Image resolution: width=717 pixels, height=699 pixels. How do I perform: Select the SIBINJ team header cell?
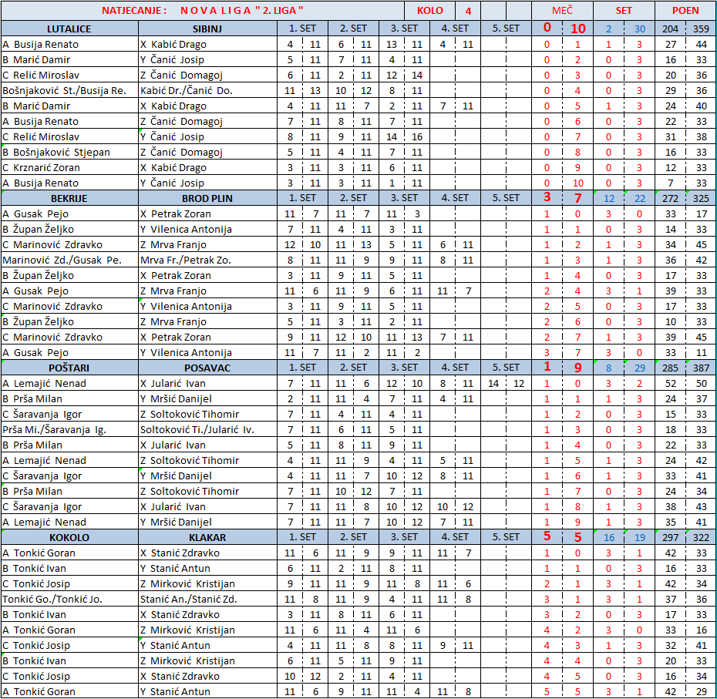tap(207, 29)
